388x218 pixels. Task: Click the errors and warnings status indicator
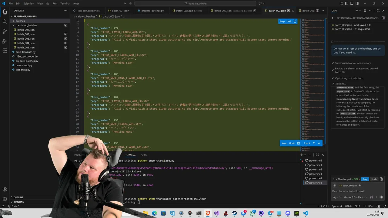point(14,206)
